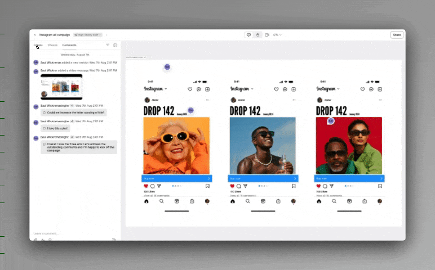The height and width of the screenshot is (270, 435).
Task: Click the comment pin beside orange DROP 142 title
Action: coord(190,110)
